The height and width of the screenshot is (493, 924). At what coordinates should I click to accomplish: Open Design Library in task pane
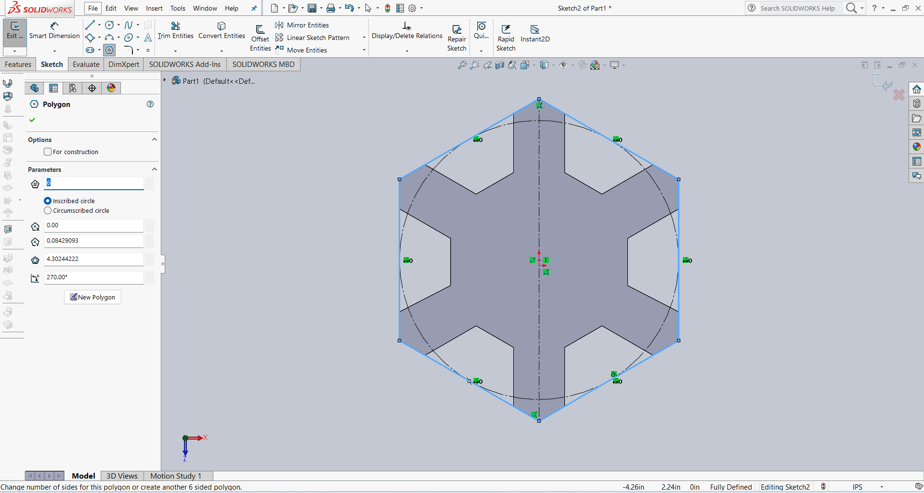click(916, 104)
